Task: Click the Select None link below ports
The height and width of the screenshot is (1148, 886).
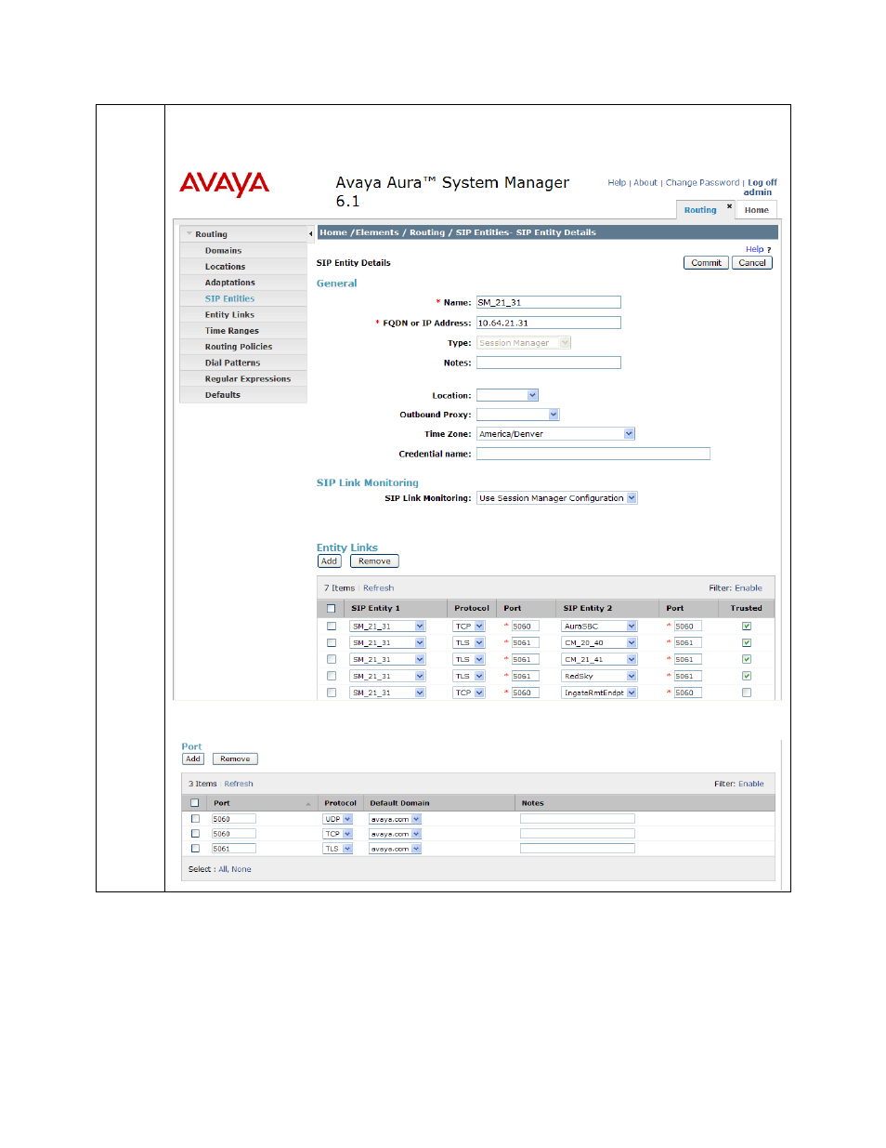Action: pos(241,870)
